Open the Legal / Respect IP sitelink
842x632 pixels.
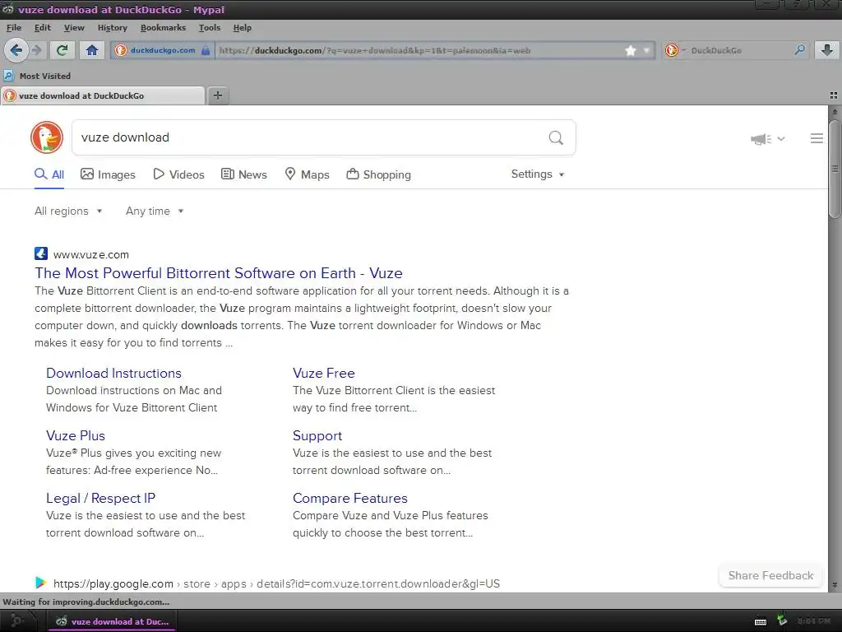point(100,498)
